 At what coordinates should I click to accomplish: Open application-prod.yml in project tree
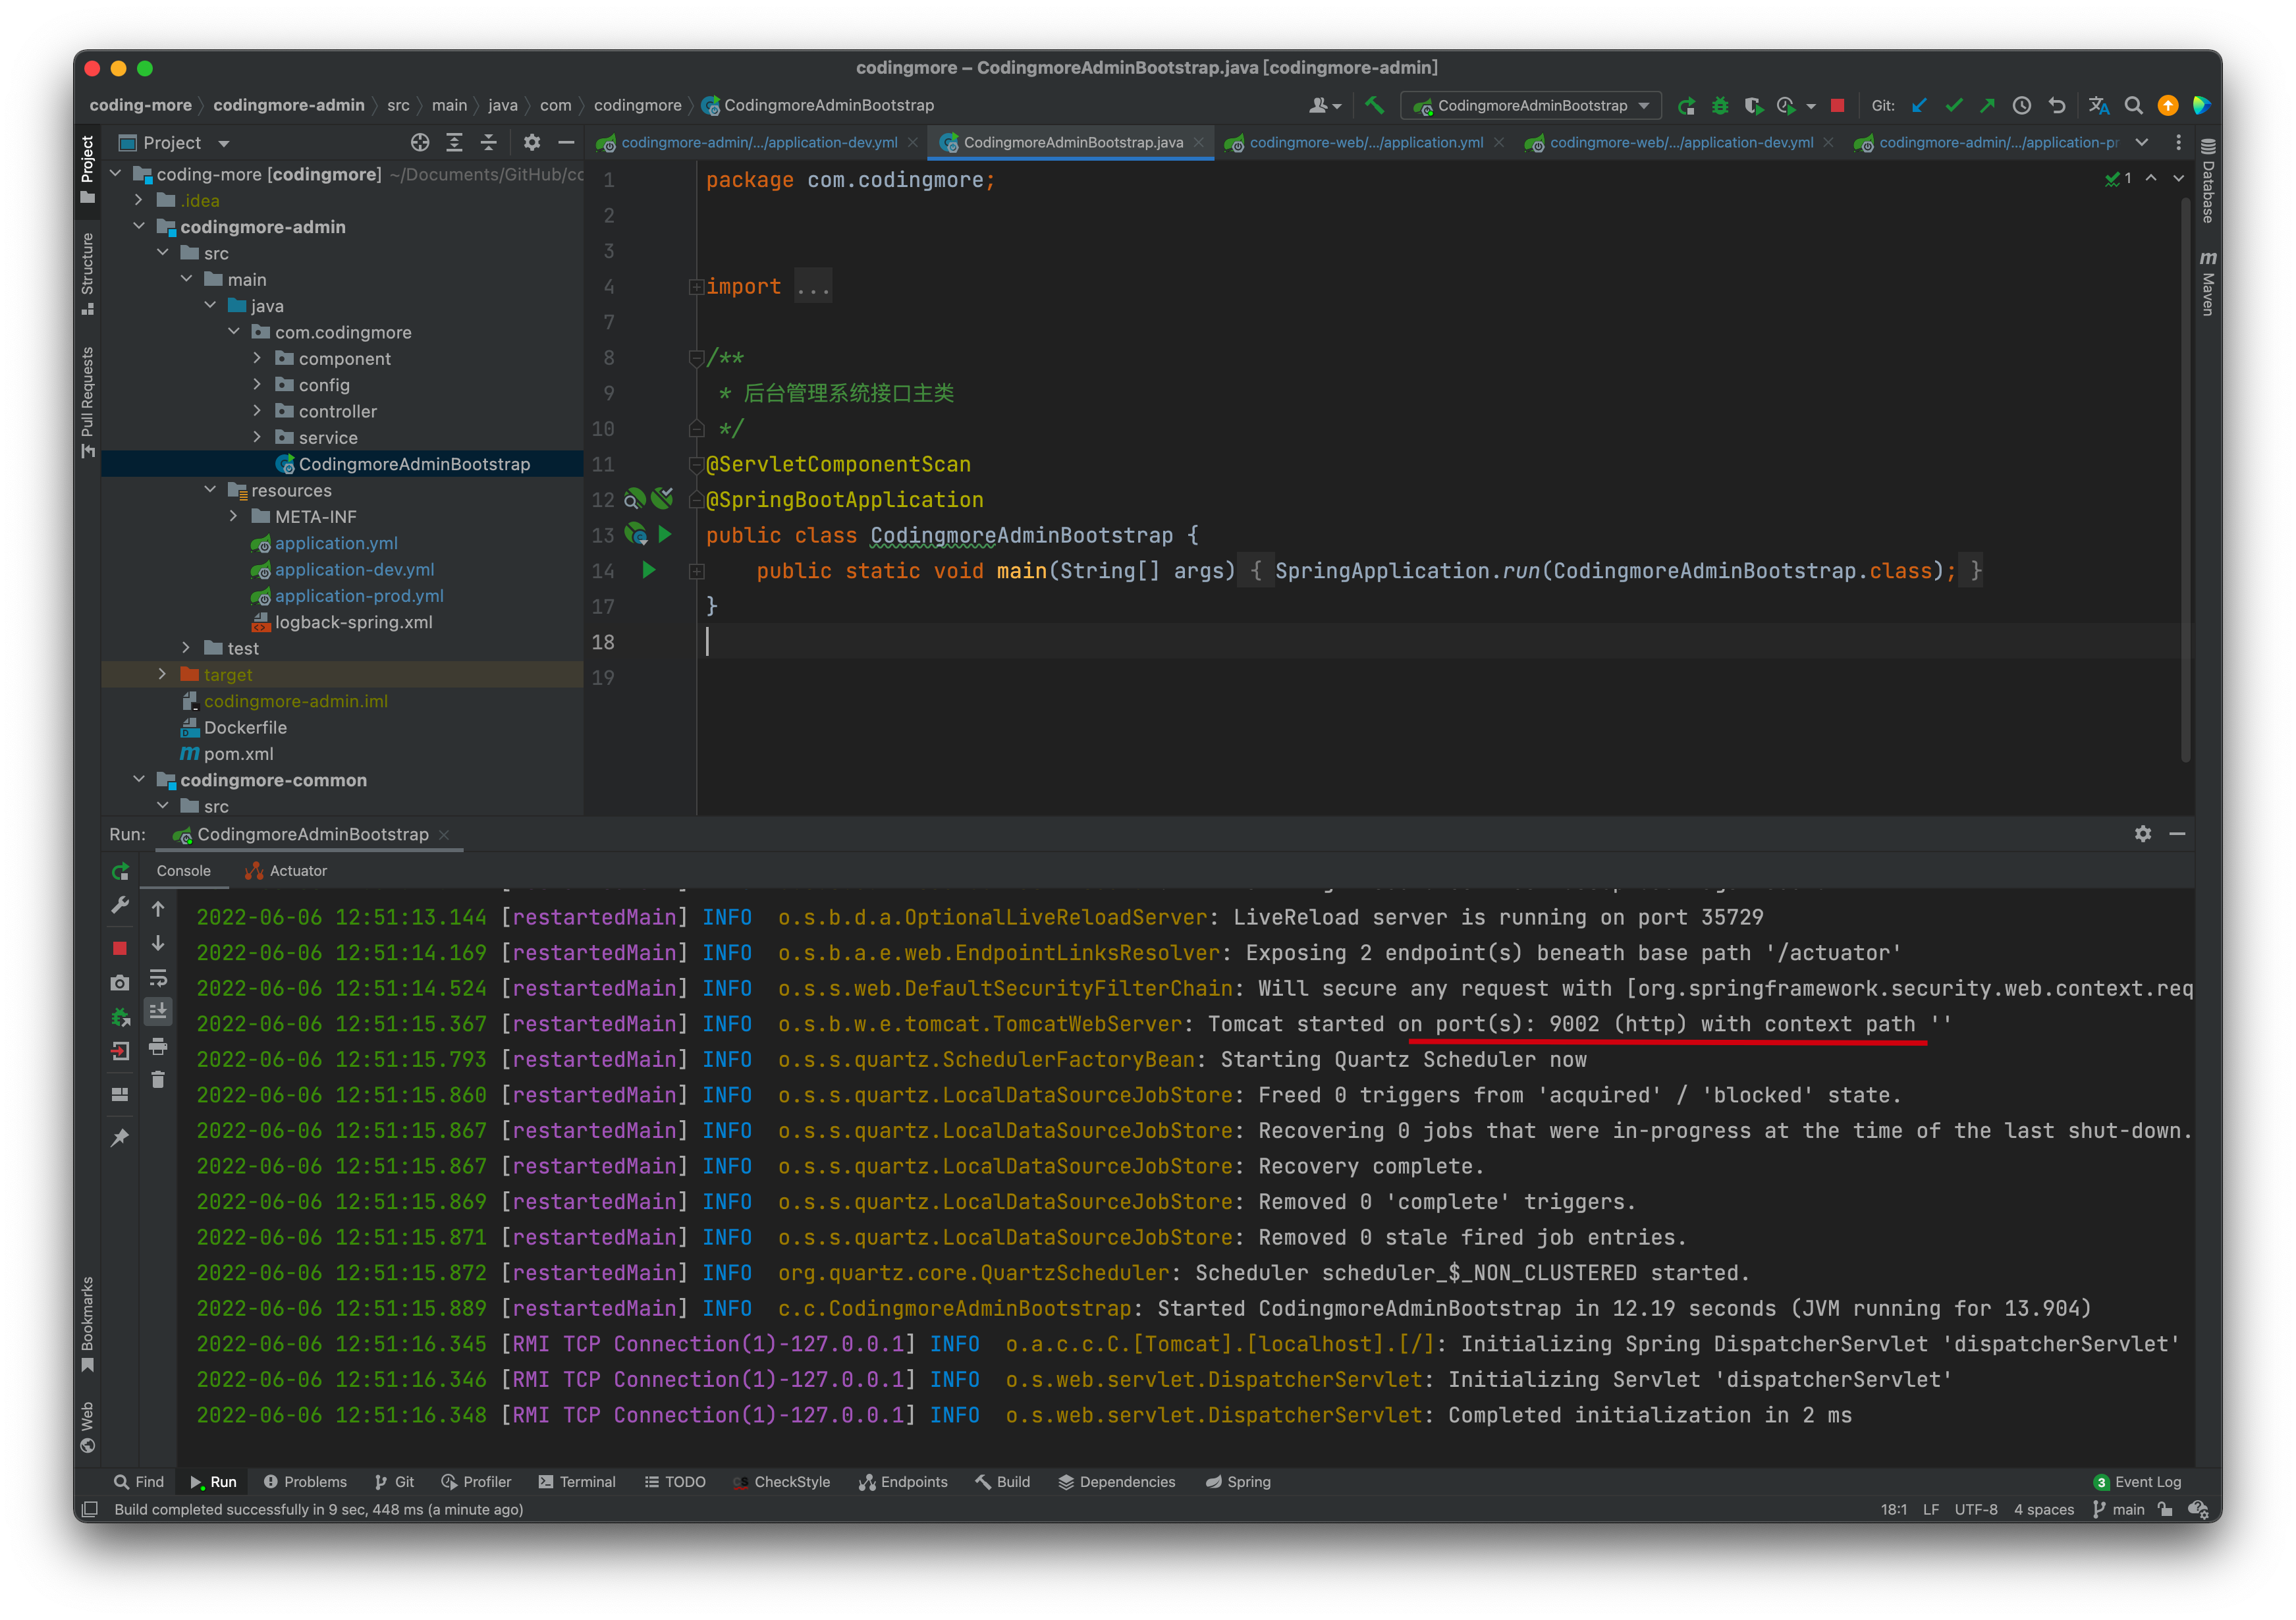pyautogui.click(x=358, y=596)
